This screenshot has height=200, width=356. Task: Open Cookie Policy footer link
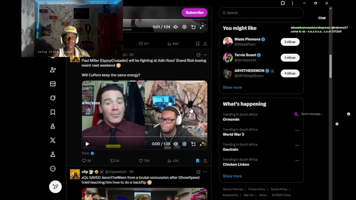coord(279,189)
